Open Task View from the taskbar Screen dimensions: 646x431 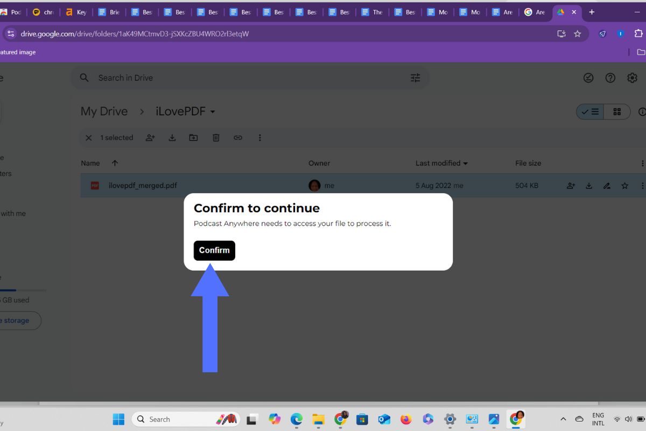(252, 419)
